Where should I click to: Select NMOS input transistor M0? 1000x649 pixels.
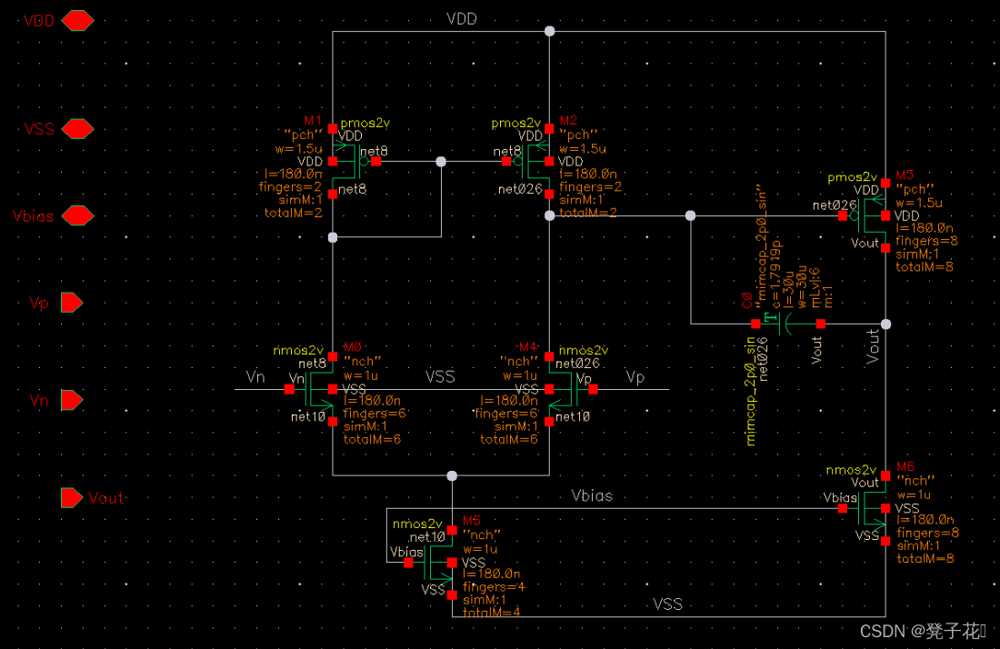(x=320, y=389)
